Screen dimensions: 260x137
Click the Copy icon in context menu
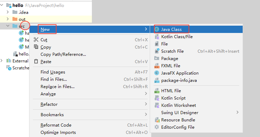pyautogui.click(x=36, y=47)
